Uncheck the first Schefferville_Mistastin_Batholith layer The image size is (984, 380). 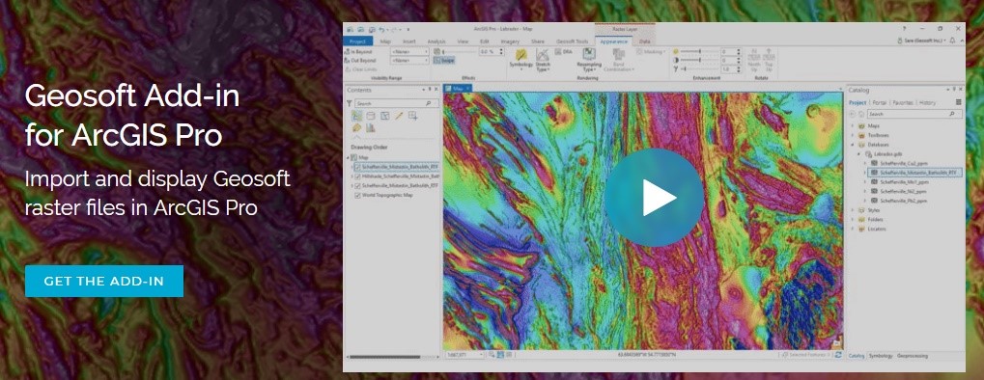tap(357, 168)
